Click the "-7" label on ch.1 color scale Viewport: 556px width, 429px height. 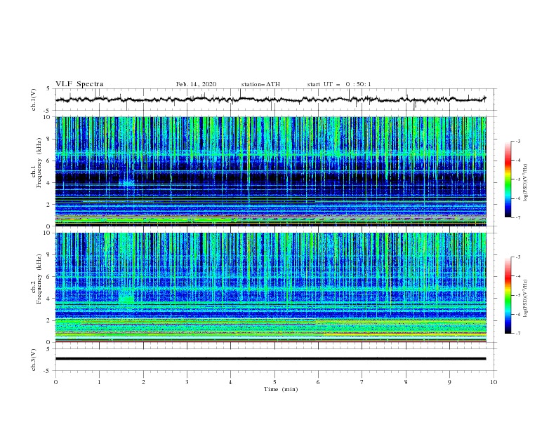pyautogui.click(x=517, y=217)
